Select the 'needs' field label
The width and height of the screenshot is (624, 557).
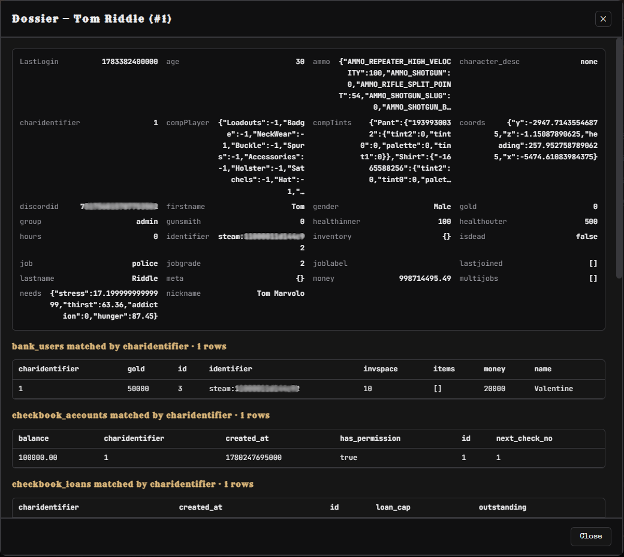pos(31,293)
